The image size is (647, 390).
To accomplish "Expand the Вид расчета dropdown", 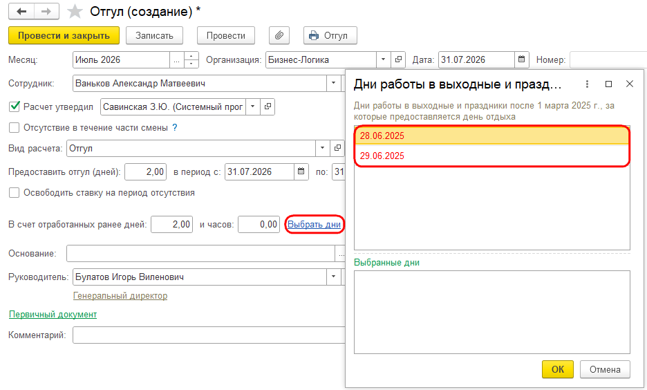I will [x=322, y=148].
